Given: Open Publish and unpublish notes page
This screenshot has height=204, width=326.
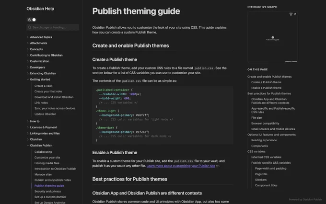Looking at the screenshot, I should tap(53, 180).
